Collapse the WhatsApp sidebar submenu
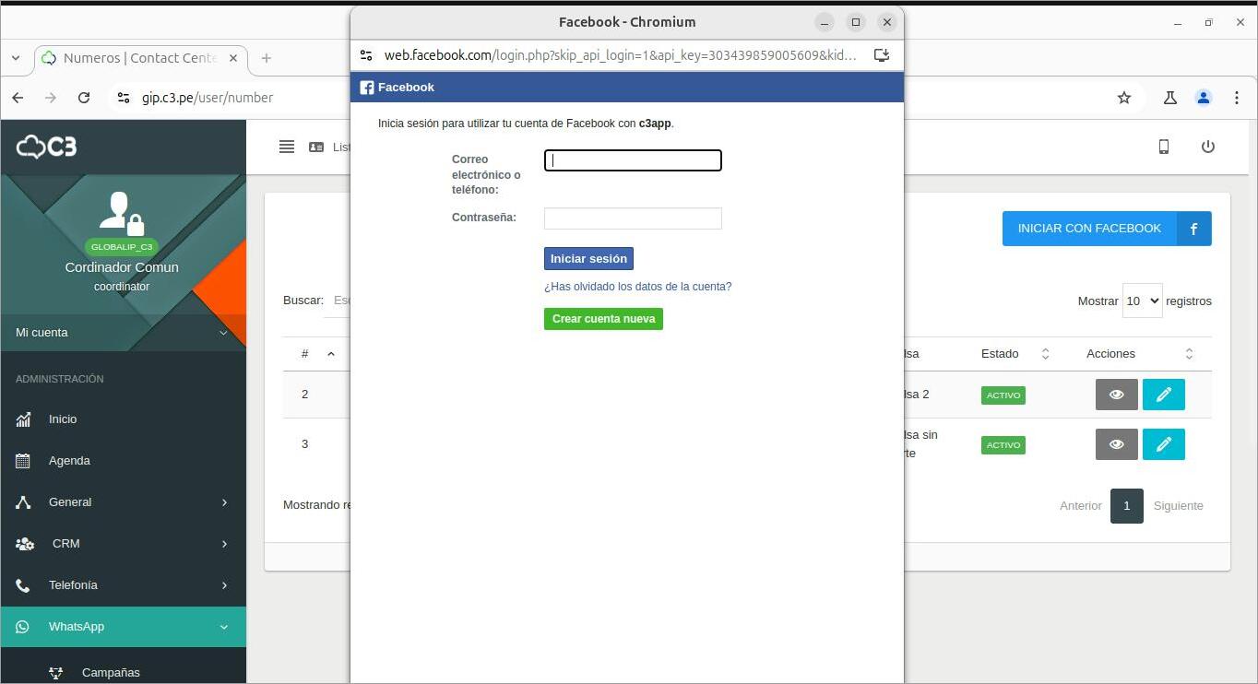The image size is (1258, 684). click(x=123, y=626)
